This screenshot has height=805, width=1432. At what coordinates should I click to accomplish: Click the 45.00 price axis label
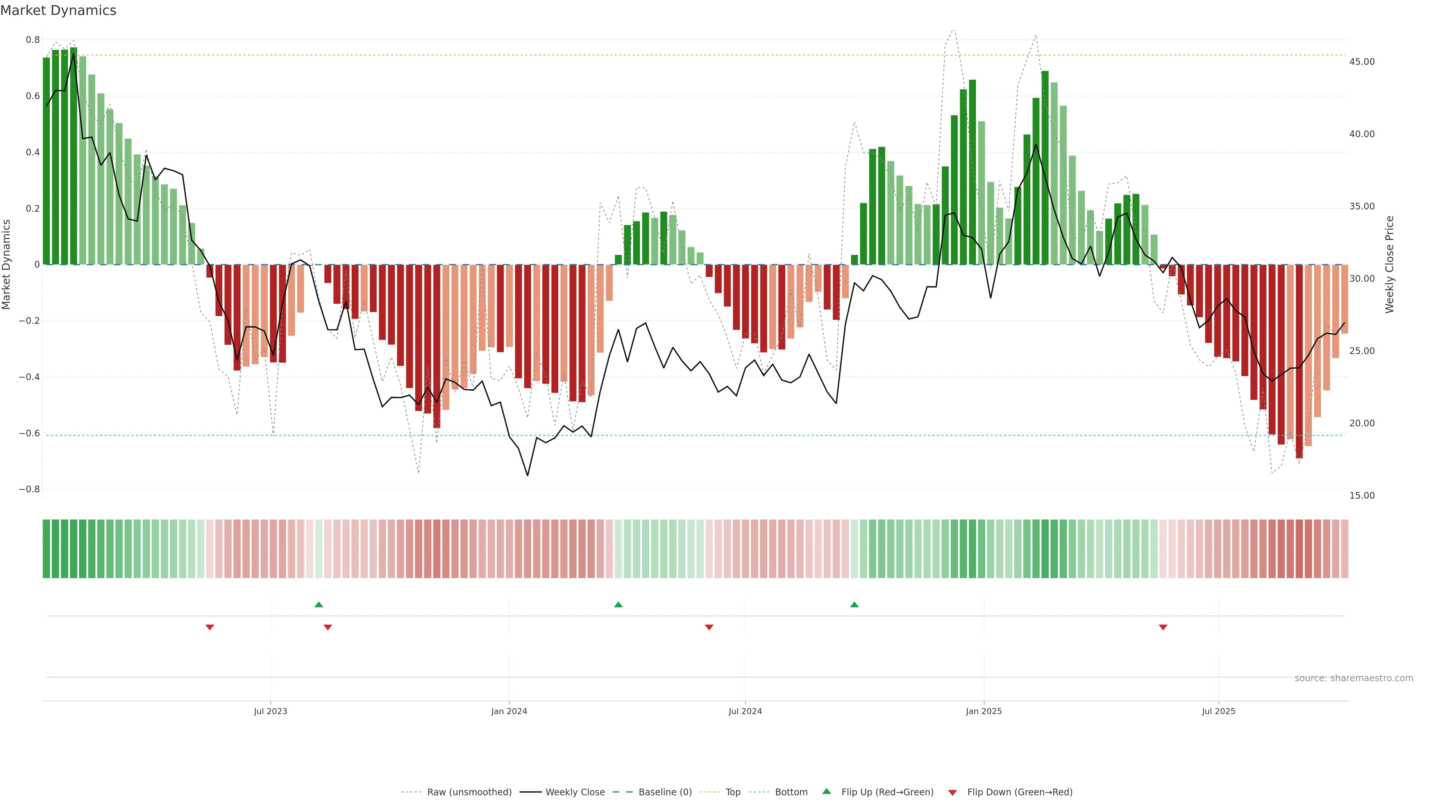(1362, 61)
